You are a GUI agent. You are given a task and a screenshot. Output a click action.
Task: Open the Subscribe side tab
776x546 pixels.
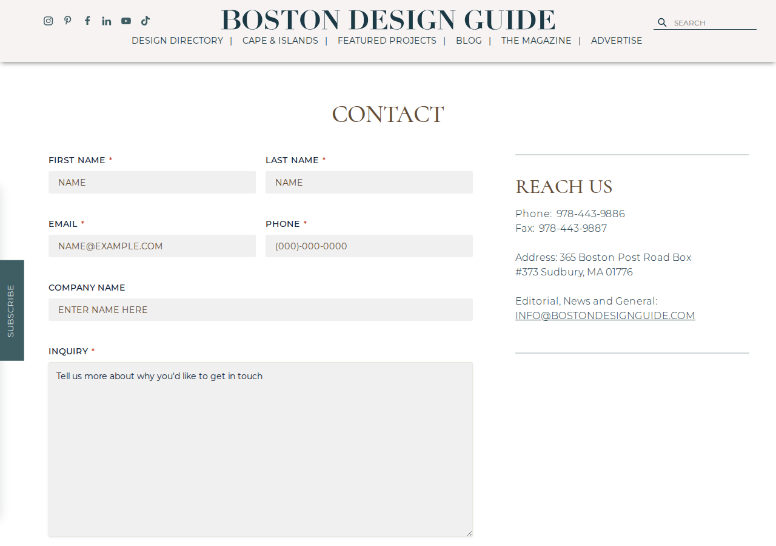[11, 311]
